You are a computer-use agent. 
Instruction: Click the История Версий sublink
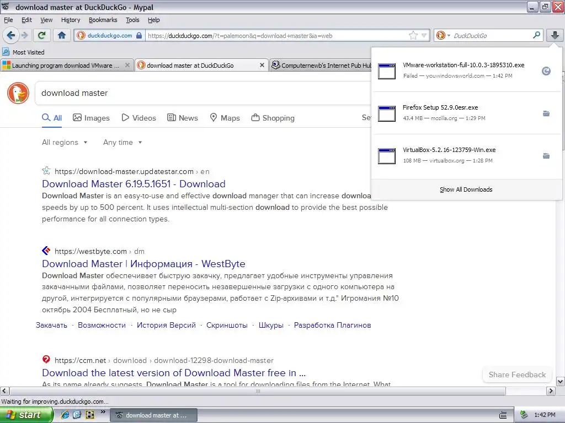166,325
